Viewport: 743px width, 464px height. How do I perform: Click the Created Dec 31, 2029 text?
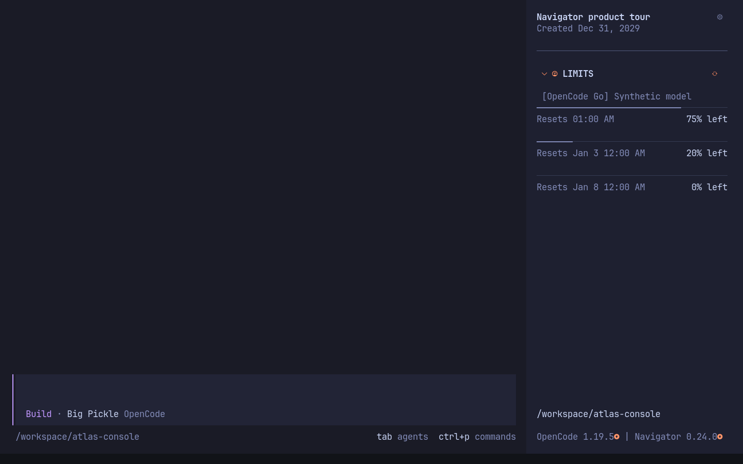pyautogui.click(x=588, y=28)
